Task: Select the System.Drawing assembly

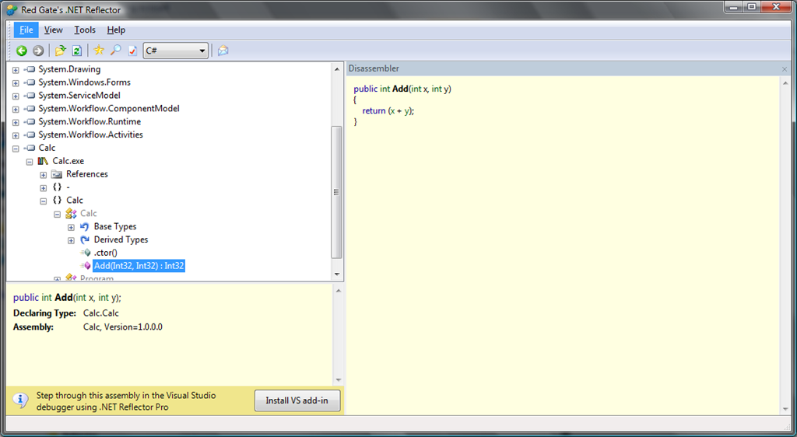Action: 69,69
